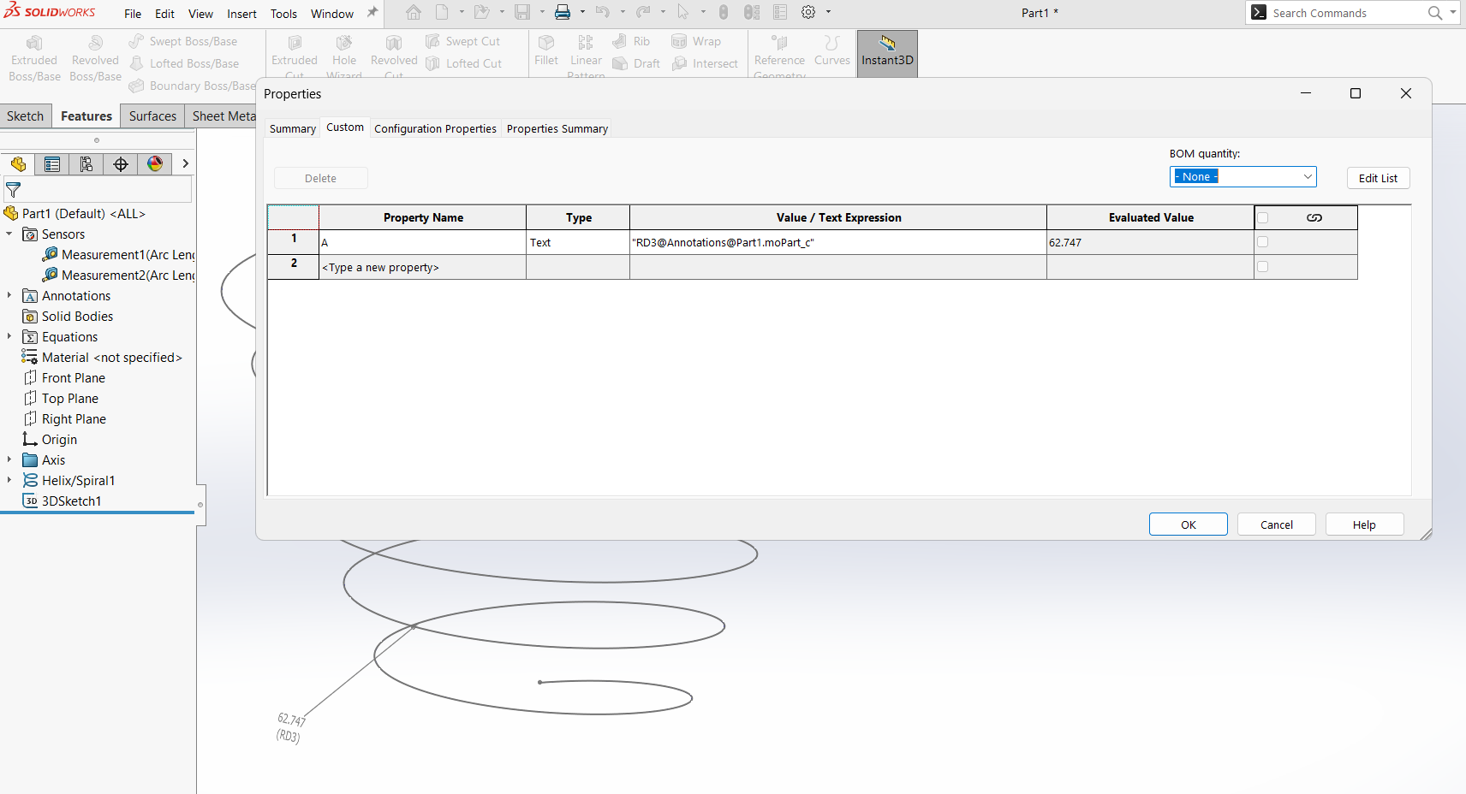Image resolution: width=1466 pixels, height=794 pixels.
Task: Tick the checkbox in the new property row
Action: coord(1262,267)
